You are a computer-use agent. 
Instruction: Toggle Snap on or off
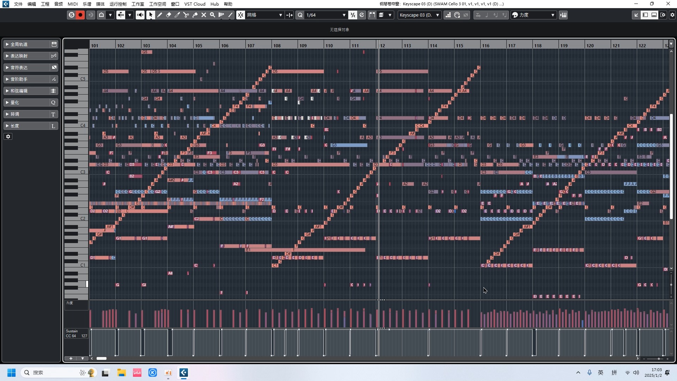point(240,15)
